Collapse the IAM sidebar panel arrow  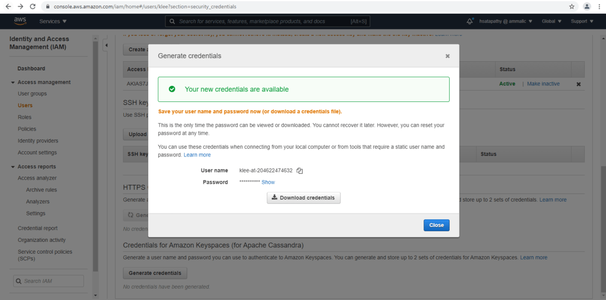coord(106,45)
